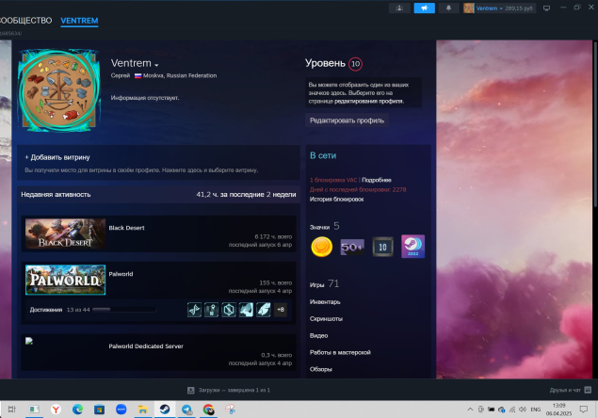
Task: Click the Steam 2022 purple badge icon
Action: coord(413,247)
